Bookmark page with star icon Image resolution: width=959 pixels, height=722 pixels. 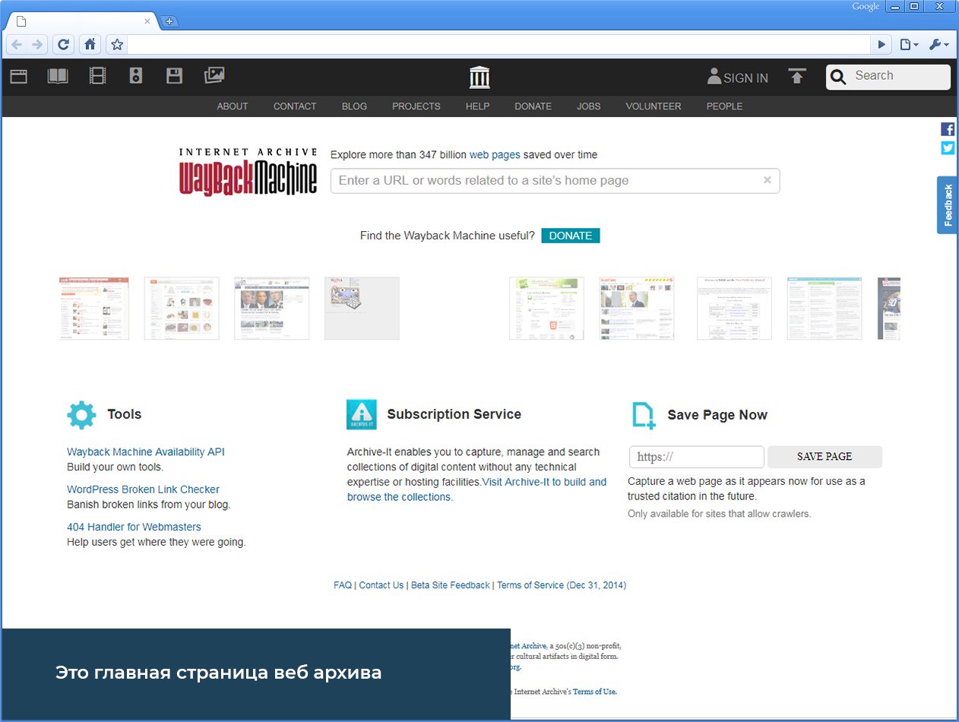coord(117,45)
